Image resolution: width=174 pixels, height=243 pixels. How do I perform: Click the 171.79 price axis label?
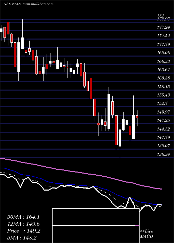pyautogui.click(x=163, y=44)
